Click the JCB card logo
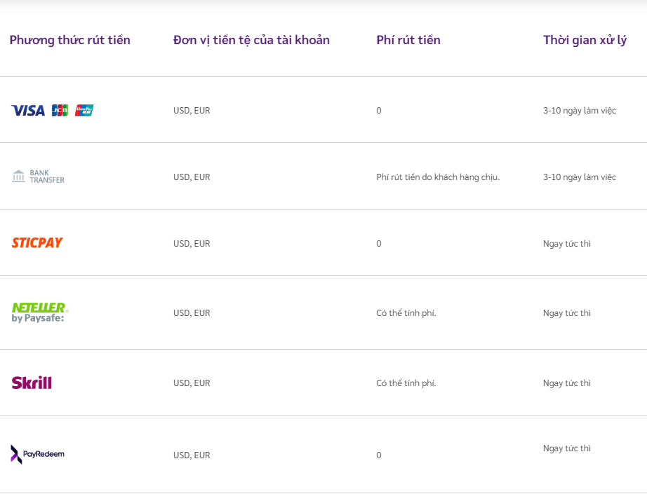Viewport: 647px width, 494px height. click(60, 110)
